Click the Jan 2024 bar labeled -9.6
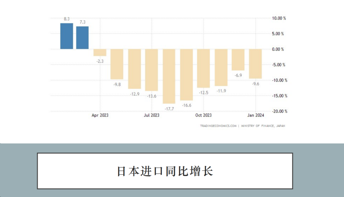 (x=255, y=64)
